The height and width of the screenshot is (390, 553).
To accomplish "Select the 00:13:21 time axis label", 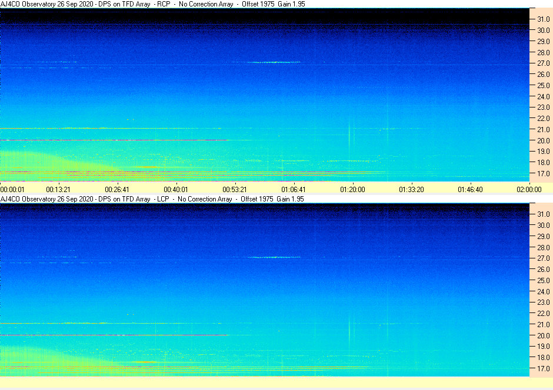I will 58,189.
